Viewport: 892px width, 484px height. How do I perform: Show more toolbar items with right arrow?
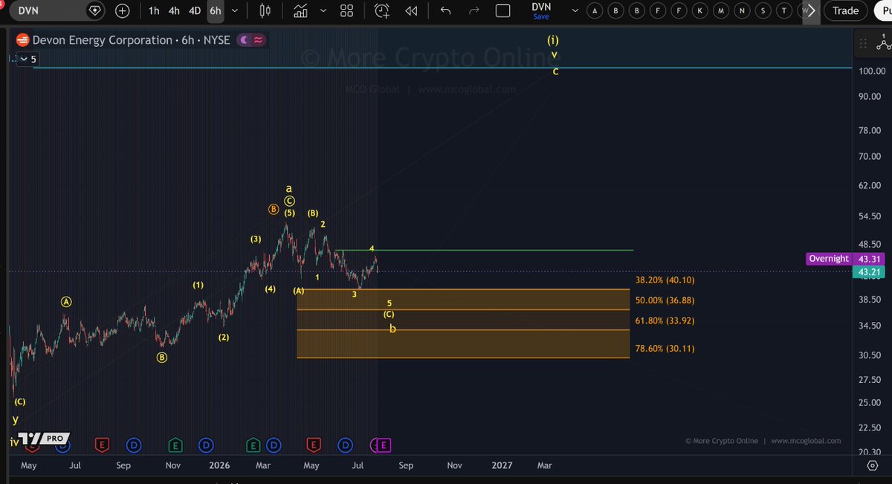pyautogui.click(x=811, y=10)
